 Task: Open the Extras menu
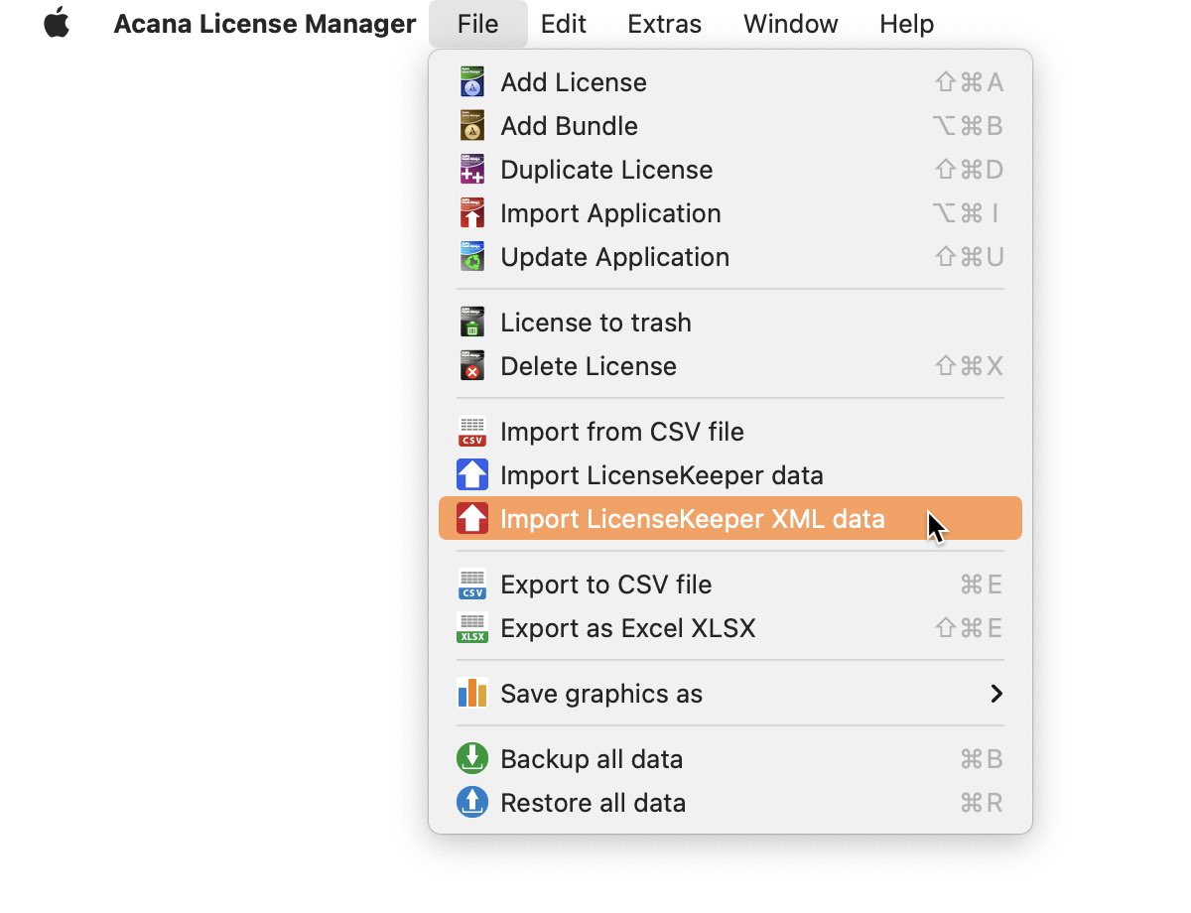665,24
